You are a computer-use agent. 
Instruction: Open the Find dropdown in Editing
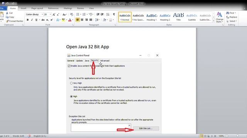[x=235, y=13]
